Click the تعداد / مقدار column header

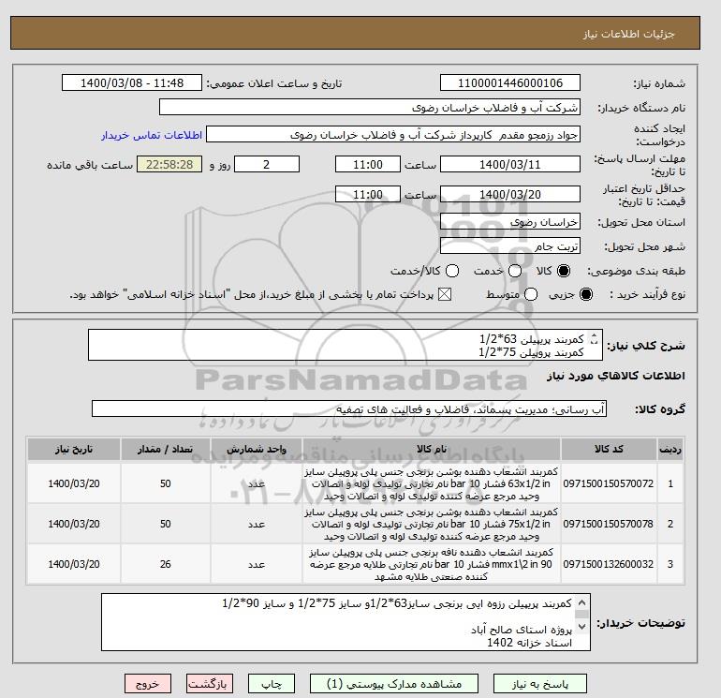(x=166, y=449)
